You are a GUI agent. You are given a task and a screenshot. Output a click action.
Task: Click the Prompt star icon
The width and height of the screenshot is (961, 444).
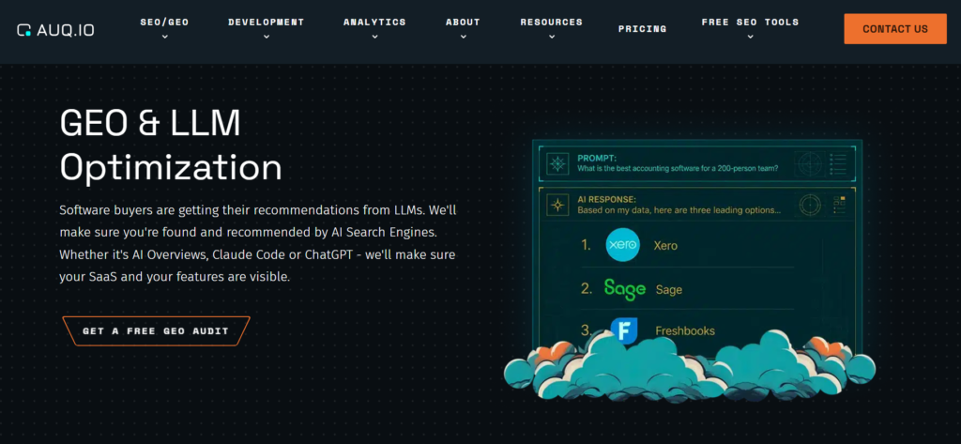[x=557, y=163]
